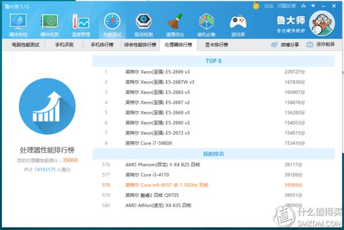Screen dimensions: 344x230
Task: Select highlighted row Core m5-6Y57
Action: tap(213, 185)
